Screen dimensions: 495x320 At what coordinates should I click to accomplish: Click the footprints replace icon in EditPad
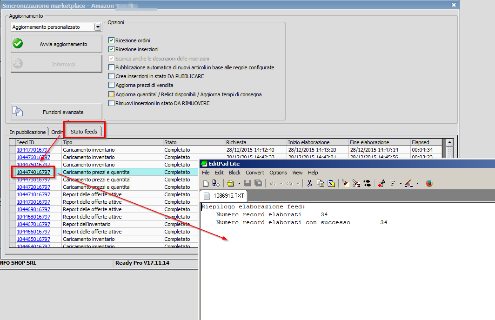click(367, 183)
